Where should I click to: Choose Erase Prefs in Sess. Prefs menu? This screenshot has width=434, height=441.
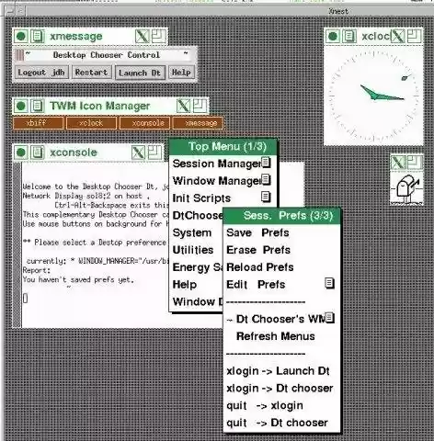(x=282, y=250)
